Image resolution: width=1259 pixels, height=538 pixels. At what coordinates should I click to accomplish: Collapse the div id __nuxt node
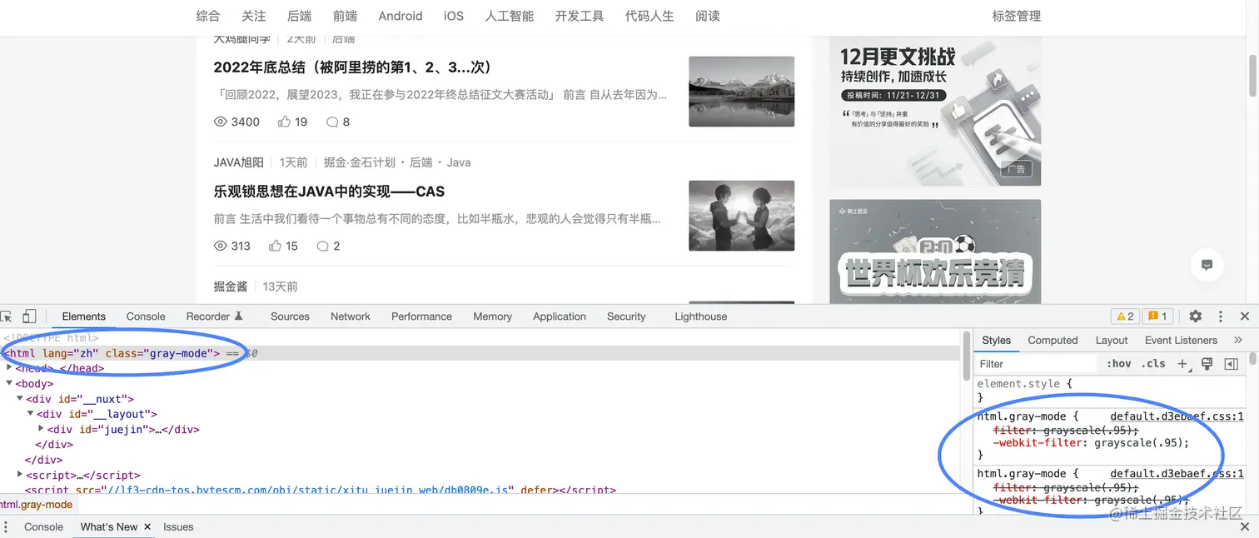[x=20, y=399]
